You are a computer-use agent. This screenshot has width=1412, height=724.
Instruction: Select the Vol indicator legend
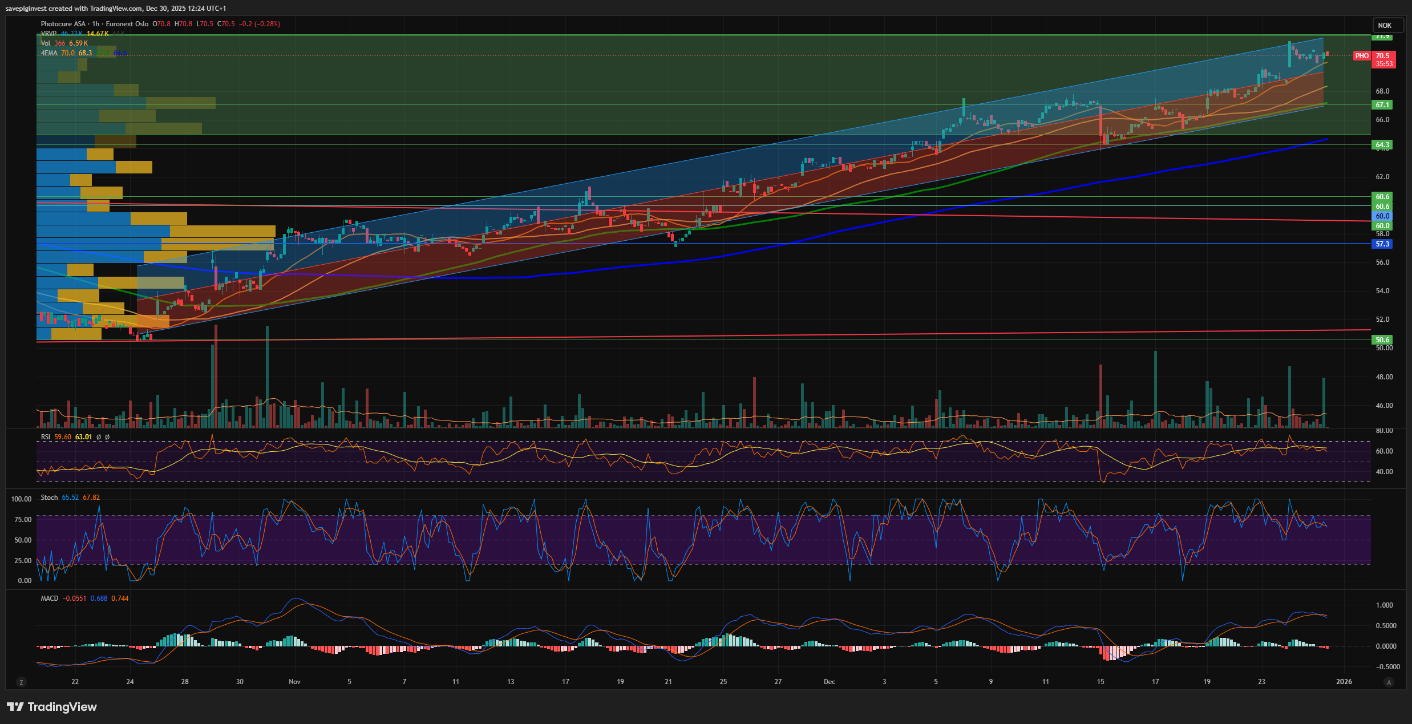[x=46, y=43]
